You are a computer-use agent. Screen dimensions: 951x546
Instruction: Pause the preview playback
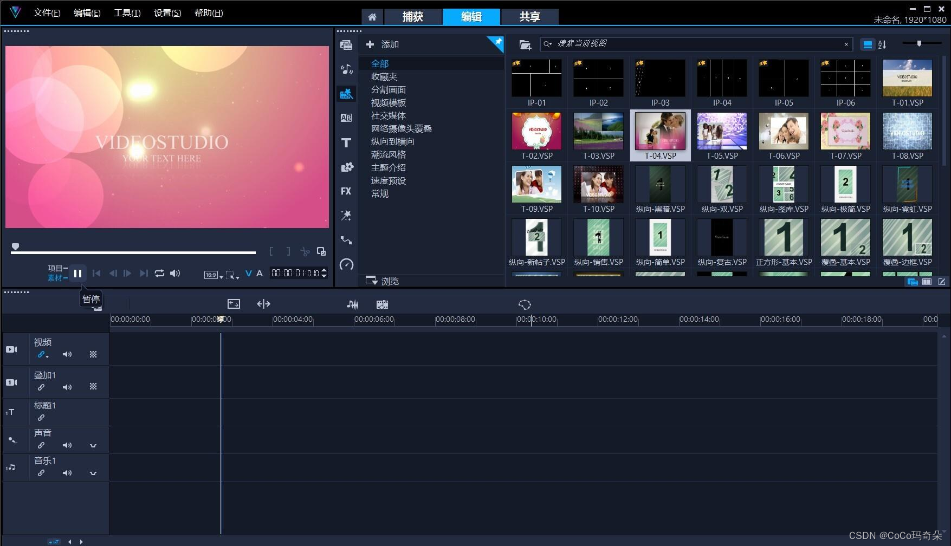[77, 274]
